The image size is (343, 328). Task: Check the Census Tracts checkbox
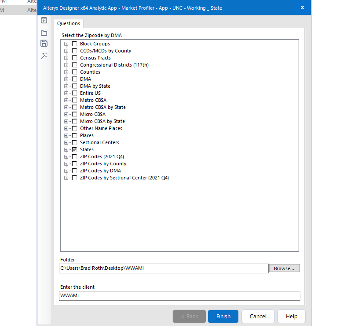tap(74, 58)
